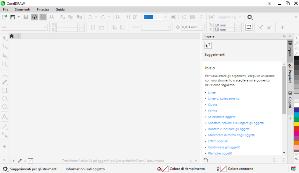Add a new document tab with plus

[18, 36]
